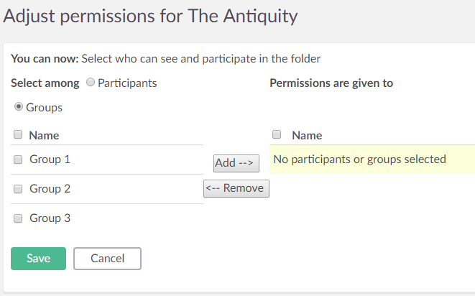Viewport: 475px width, 296px height.
Task: Select the Participants radio button
Action: pyautogui.click(x=91, y=83)
